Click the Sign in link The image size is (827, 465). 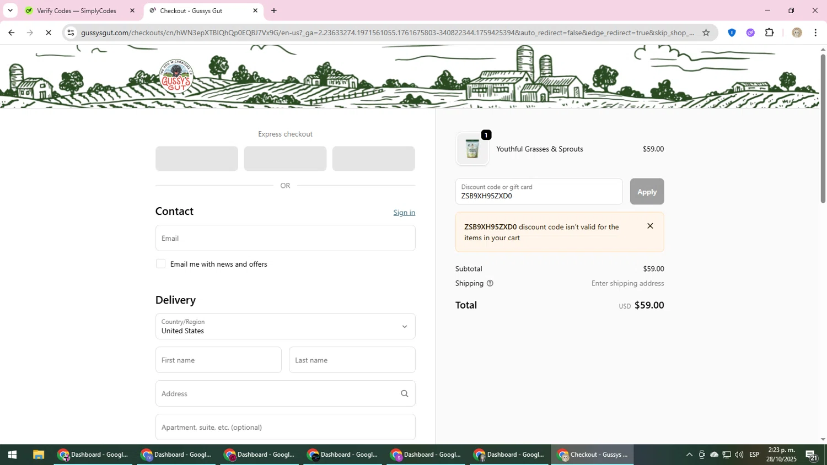click(x=404, y=213)
